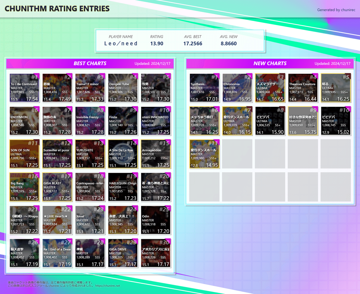Viewport: 360px width, 294px height.
Task: Select the Dengeki Tube chart card
Action: pyautogui.click(x=123, y=88)
